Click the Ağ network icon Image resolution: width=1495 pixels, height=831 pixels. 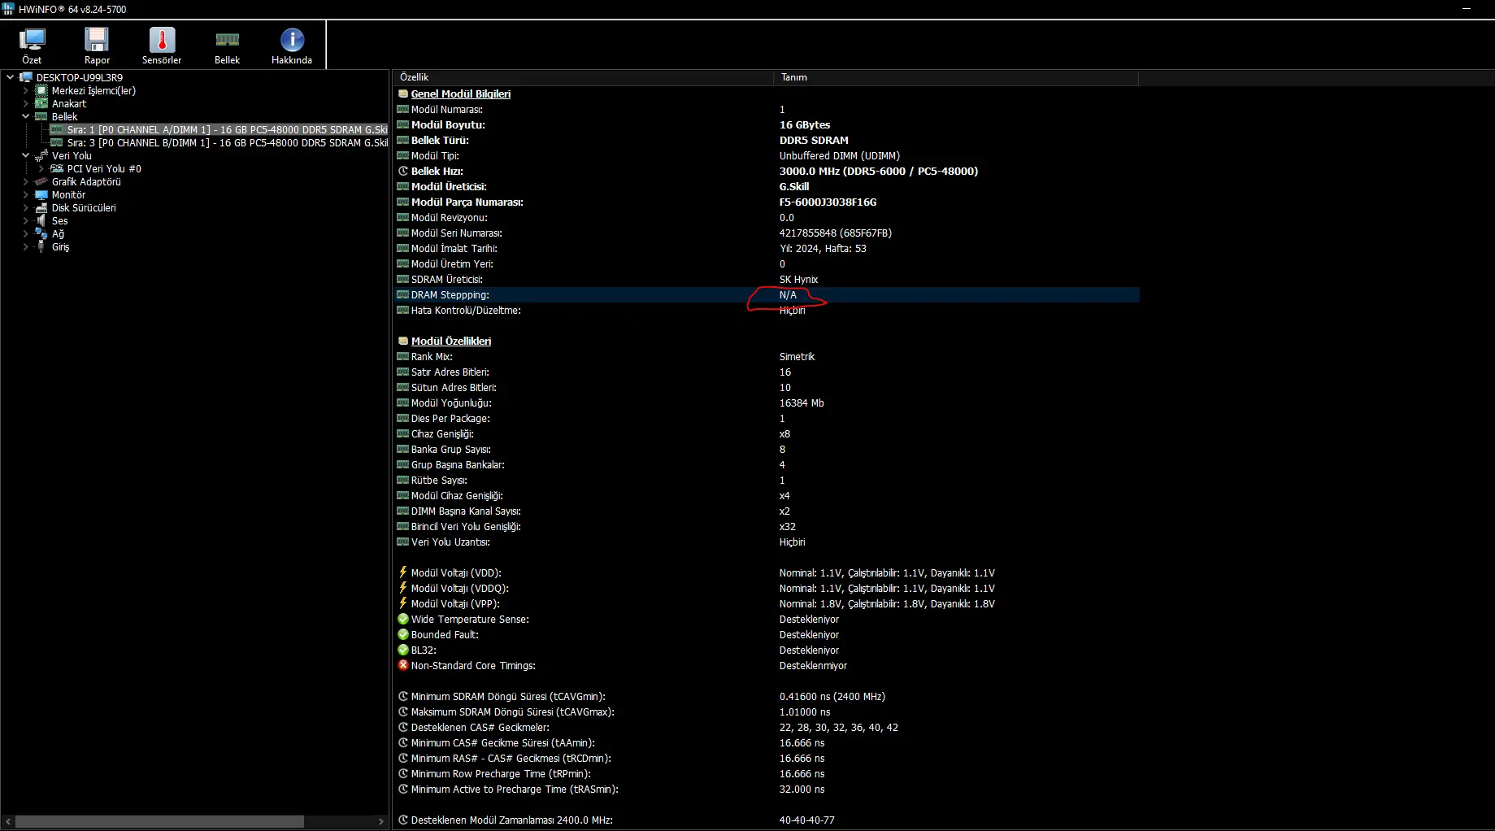point(41,233)
